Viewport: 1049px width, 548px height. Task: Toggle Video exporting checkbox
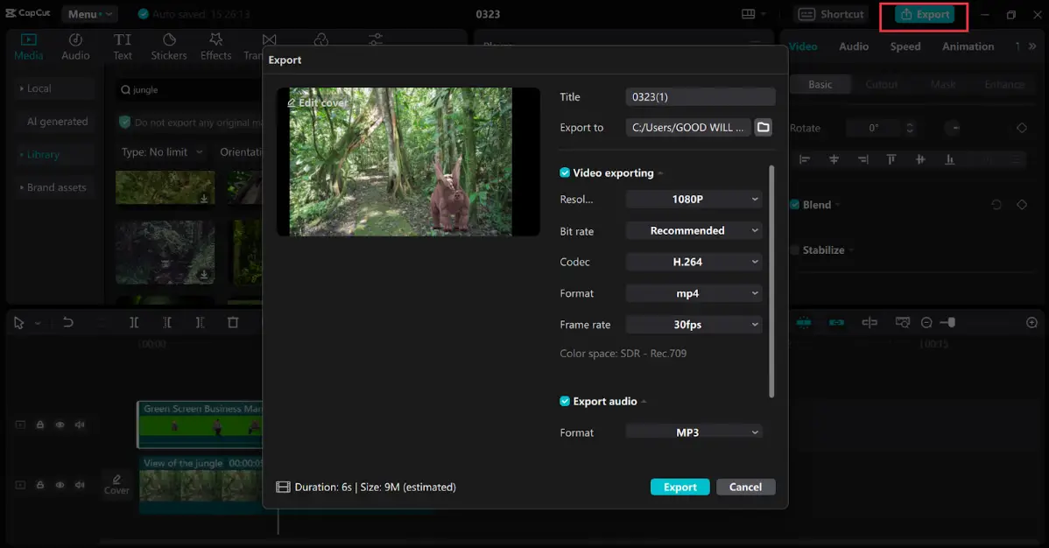(565, 172)
